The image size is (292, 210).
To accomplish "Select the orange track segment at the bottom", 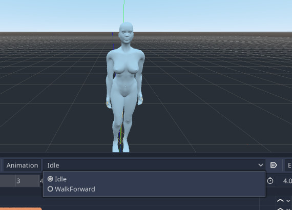I will point(21,208).
